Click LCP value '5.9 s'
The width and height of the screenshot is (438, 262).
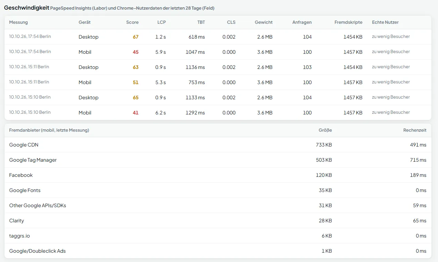(160, 52)
